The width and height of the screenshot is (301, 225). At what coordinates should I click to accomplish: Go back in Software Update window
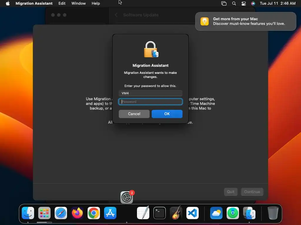point(116,15)
